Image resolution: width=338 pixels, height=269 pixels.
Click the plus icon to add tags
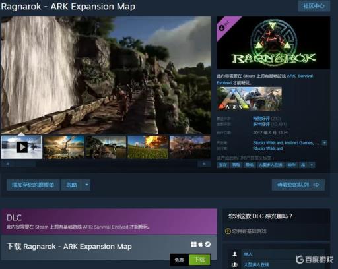312,165
